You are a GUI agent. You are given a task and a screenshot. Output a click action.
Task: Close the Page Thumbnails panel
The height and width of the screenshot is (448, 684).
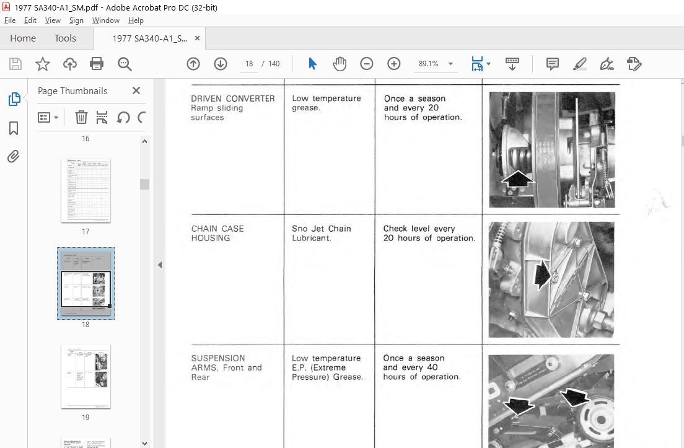point(136,90)
